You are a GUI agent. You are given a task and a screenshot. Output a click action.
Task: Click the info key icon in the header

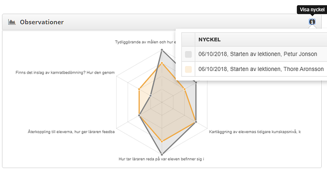[x=312, y=21]
